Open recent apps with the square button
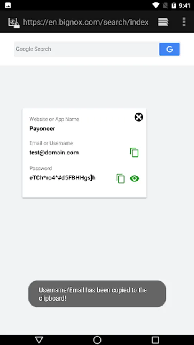Viewport: 194px width, 345px height. tap(155, 340)
